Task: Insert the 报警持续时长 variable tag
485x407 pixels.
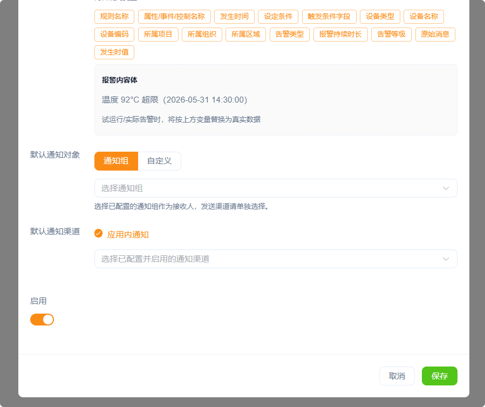Action: [x=340, y=35]
